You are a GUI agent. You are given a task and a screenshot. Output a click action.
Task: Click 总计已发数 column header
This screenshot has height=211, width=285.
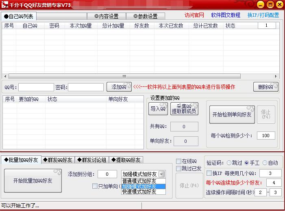click(206, 26)
